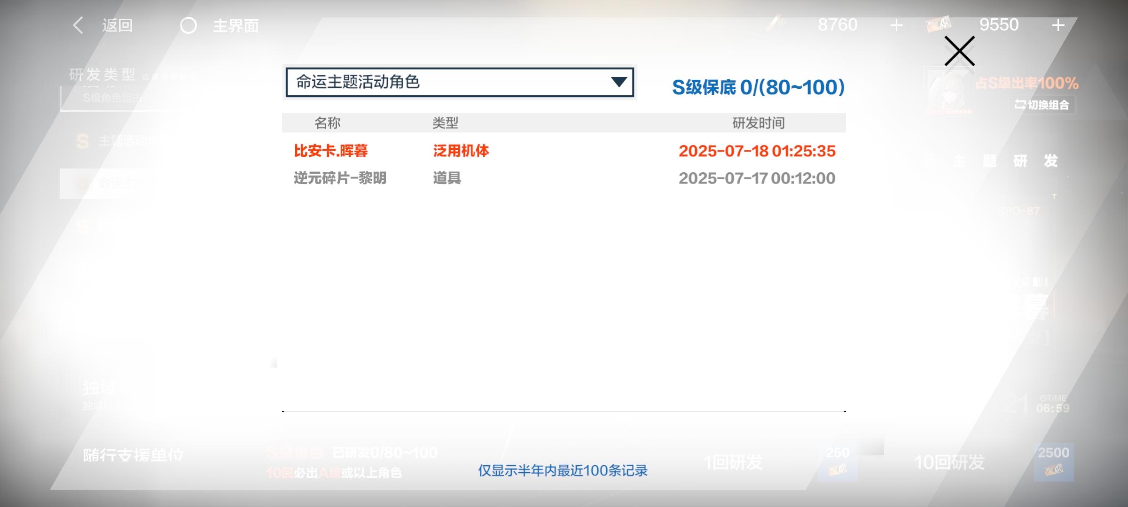Add currency next to 8760

[x=897, y=25]
